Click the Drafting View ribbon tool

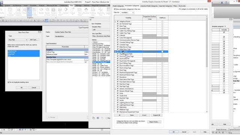coord(93,12)
